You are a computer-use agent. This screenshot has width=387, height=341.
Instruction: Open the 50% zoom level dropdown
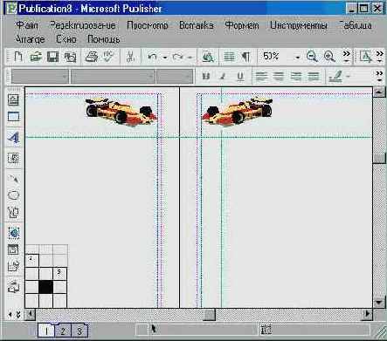point(297,57)
